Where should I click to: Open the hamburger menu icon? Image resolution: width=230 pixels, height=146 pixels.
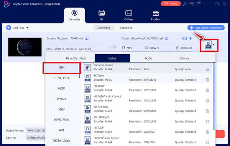tap(199, 4)
